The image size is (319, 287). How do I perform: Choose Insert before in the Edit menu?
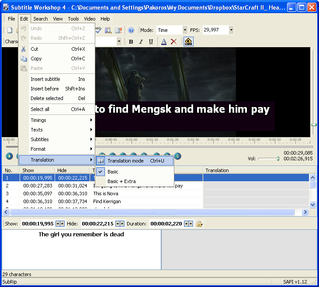click(57, 89)
